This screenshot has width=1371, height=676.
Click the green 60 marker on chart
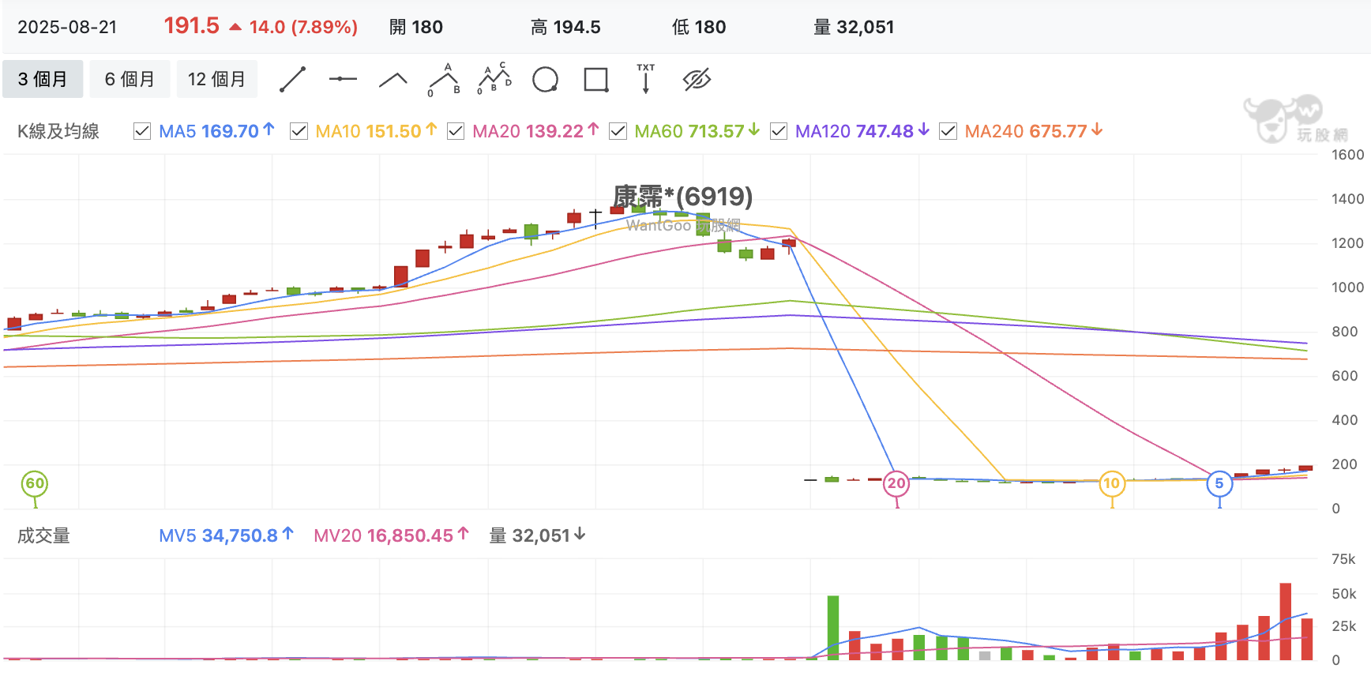coord(35,483)
